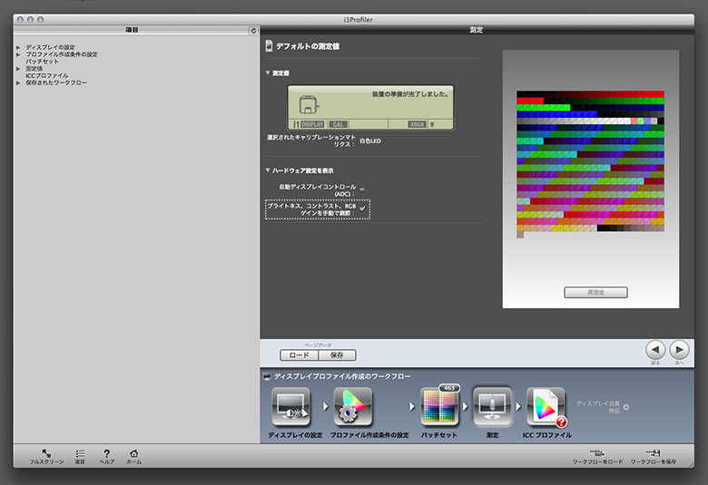This screenshot has height=485, width=708.
Task: Click the ロード button
Action: click(x=294, y=355)
